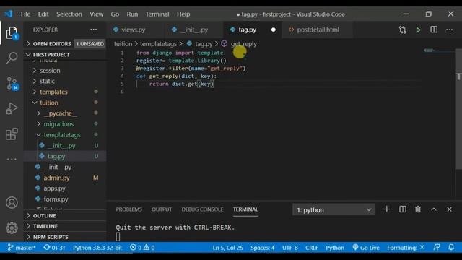Synchronize changes in the status bar
Image resolution: width=462 pixels, height=260 pixels.
[x=54, y=248]
